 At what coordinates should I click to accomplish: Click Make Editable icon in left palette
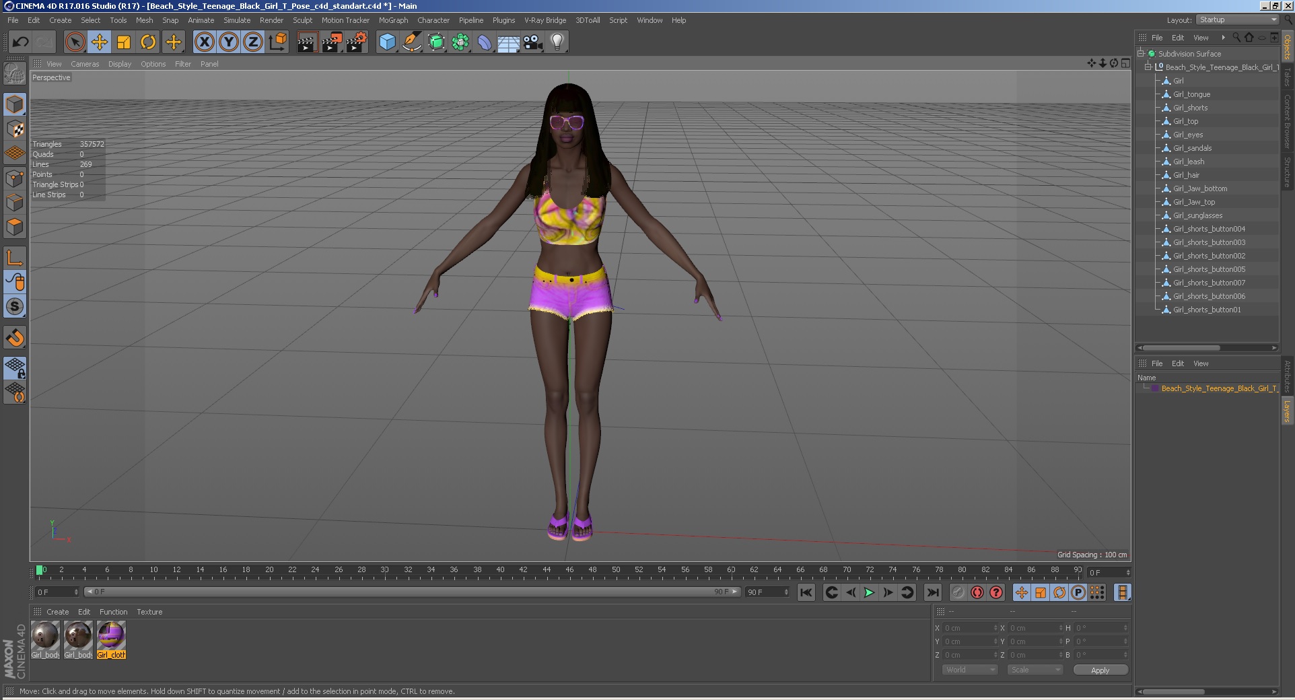[x=15, y=73]
